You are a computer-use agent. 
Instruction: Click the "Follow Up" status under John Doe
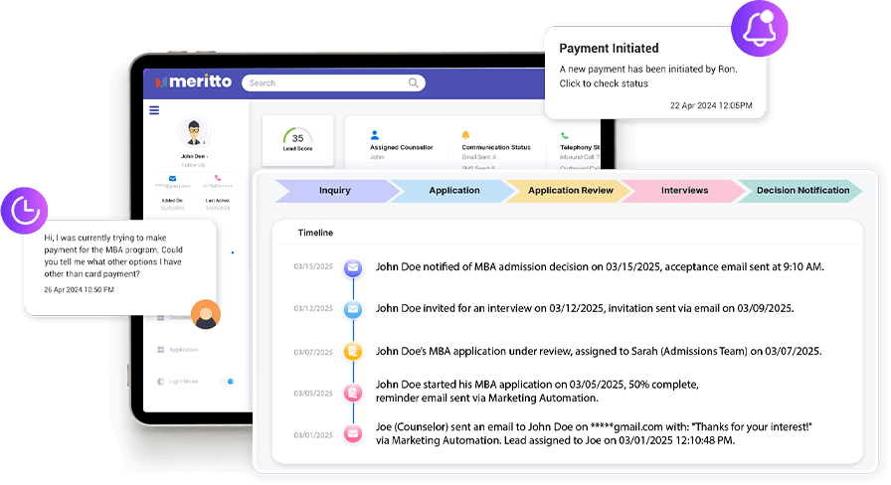194,165
